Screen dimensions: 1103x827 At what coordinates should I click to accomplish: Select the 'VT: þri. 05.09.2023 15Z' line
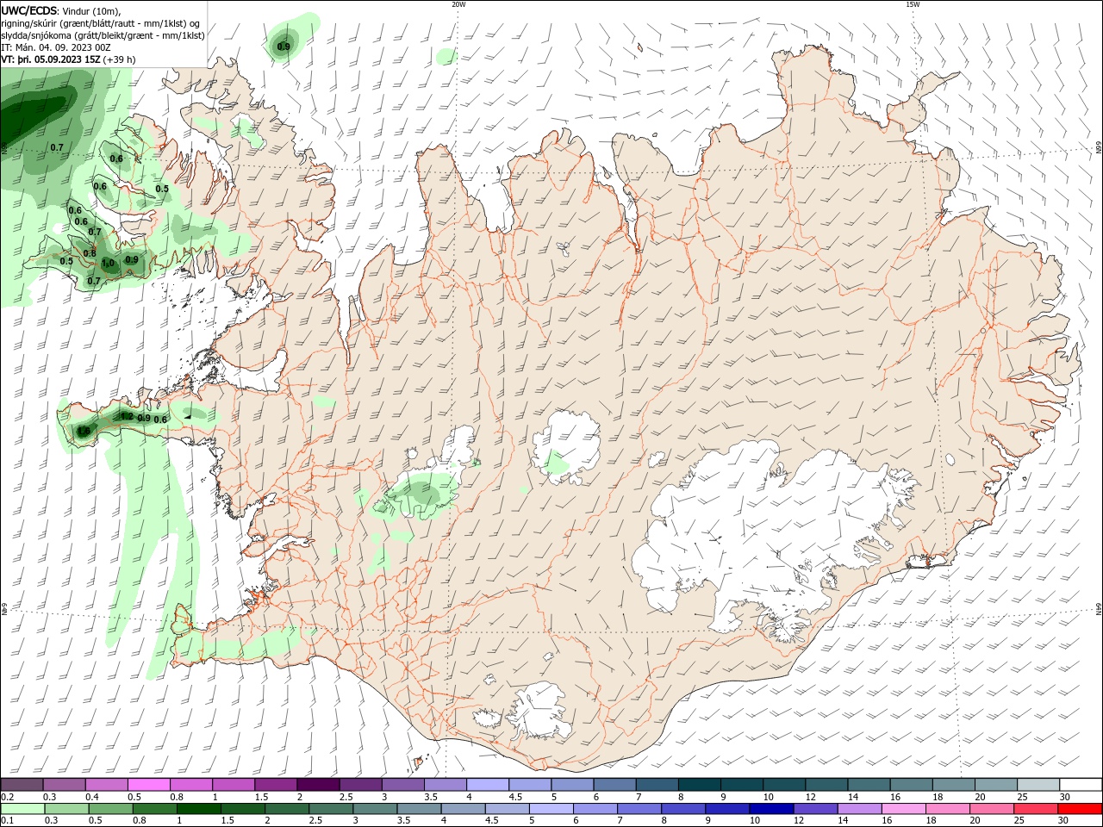click(x=51, y=59)
